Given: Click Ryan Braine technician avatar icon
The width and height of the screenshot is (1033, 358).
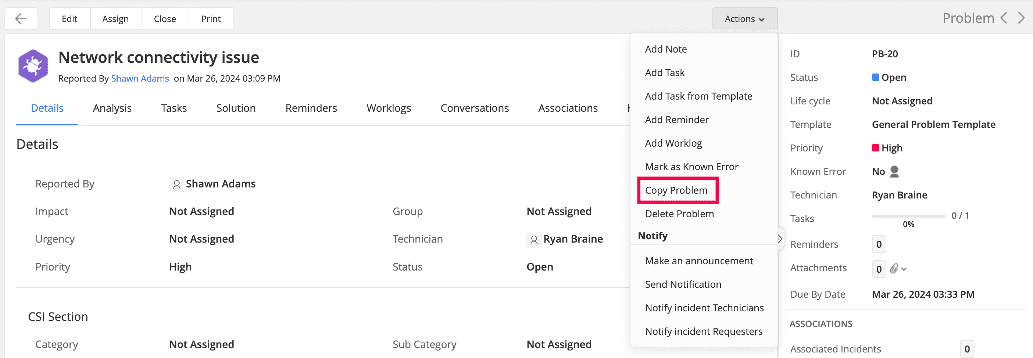Looking at the screenshot, I should point(534,240).
